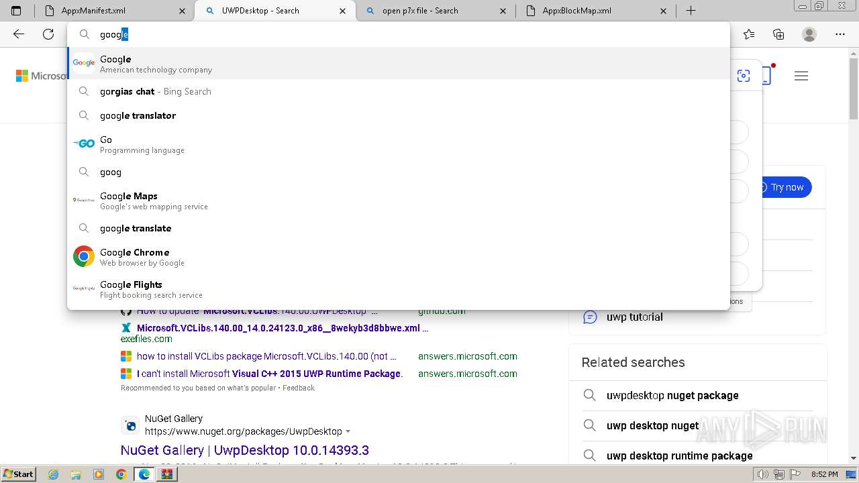Open the WinRAR taskbar icon

point(166,474)
